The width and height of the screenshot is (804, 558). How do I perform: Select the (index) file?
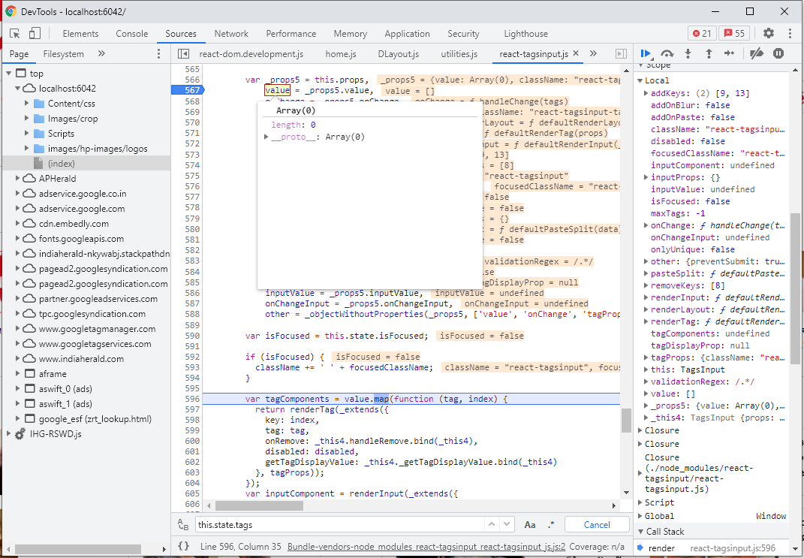click(x=61, y=164)
